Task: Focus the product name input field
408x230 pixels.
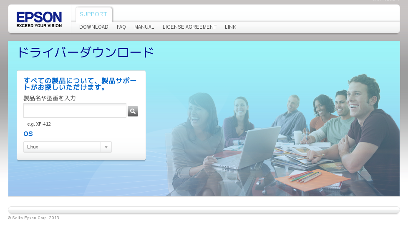Action: coord(75,111)
